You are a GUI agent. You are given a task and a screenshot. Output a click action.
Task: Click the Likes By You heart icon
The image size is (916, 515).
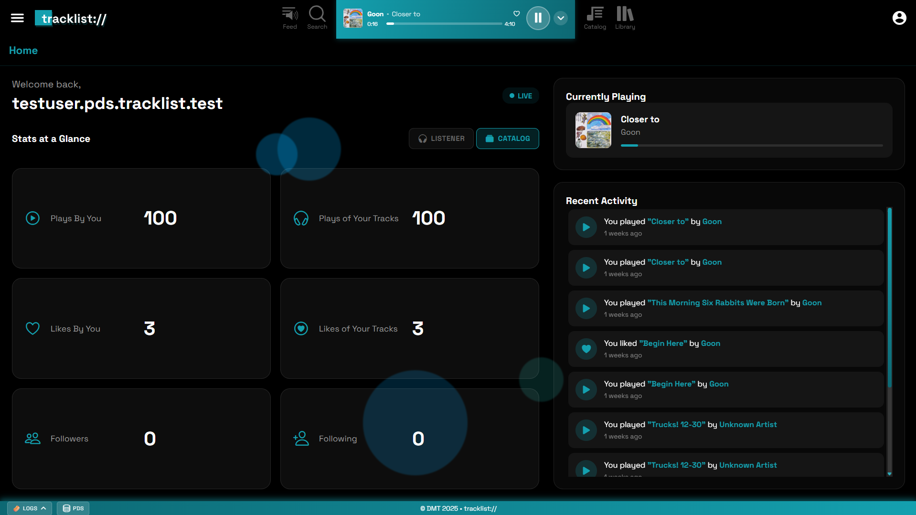coord(32,329)
